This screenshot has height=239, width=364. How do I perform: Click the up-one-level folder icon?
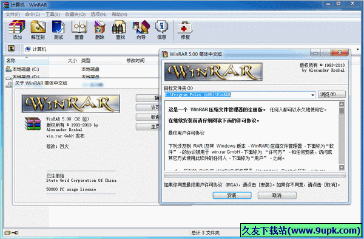point(11,49)
